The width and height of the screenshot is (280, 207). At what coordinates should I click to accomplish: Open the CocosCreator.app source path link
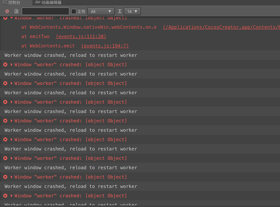tap(222, 27)
